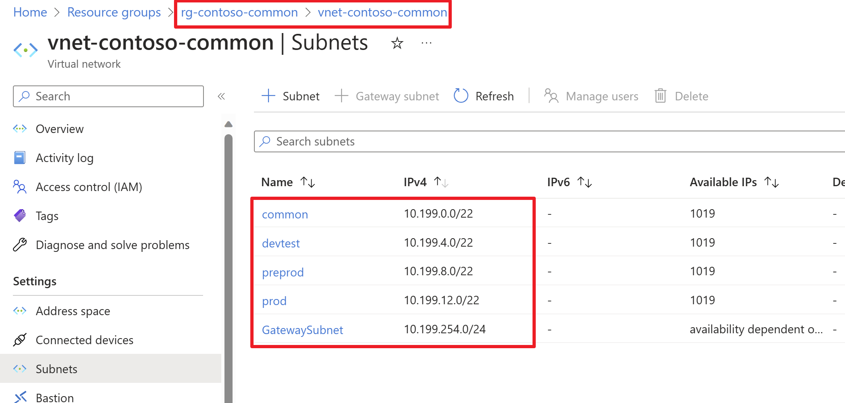The width and height of the screenshot is (845, 403).
Task: Click the Manage users people icon
Action: 551,96
